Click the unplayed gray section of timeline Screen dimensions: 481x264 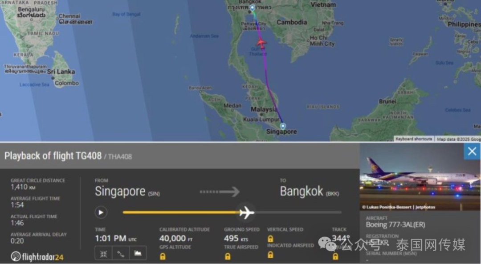click(298, 212)
